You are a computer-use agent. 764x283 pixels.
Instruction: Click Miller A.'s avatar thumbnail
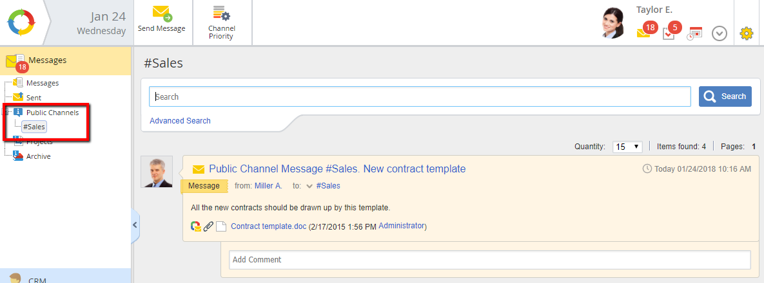point(157,172)
